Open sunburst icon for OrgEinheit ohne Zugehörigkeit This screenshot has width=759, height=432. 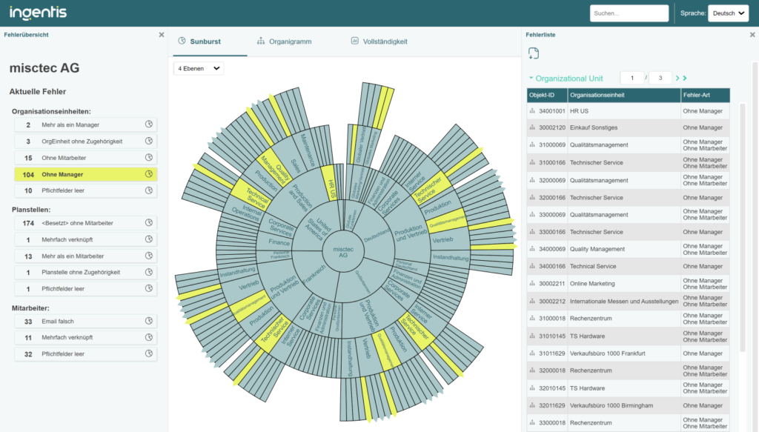pos(148,141)
